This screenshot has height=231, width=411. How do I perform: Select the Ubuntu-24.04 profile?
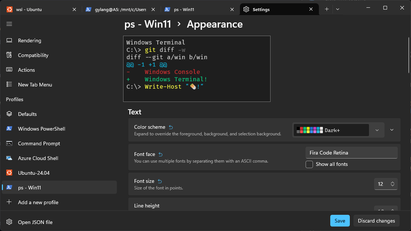(34, 173)
